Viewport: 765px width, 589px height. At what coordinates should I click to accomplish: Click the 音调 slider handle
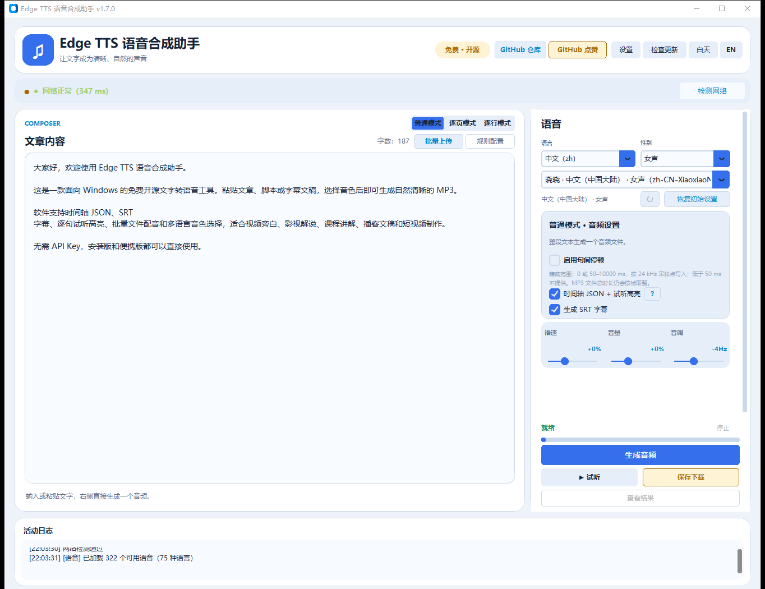point(694,361)
